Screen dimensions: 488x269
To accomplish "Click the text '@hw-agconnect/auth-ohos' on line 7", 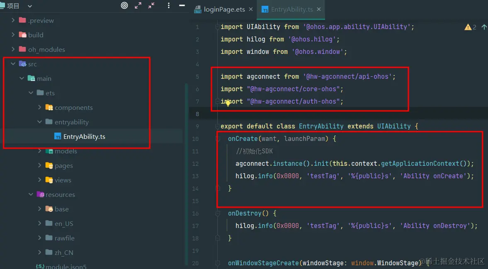I will tap(293, 102).
